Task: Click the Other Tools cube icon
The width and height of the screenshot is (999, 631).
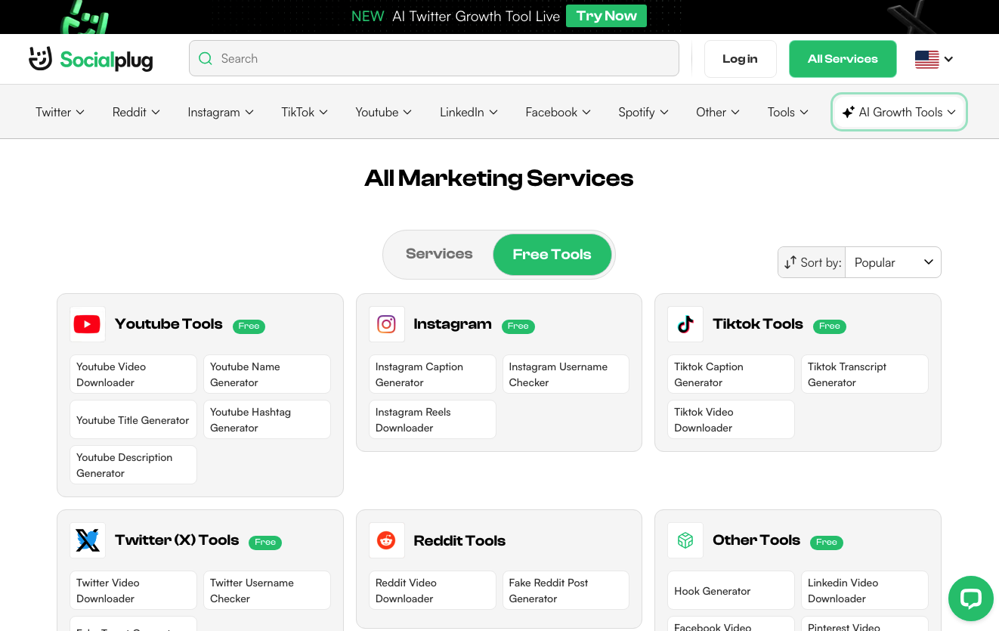Action: [685, 540]
